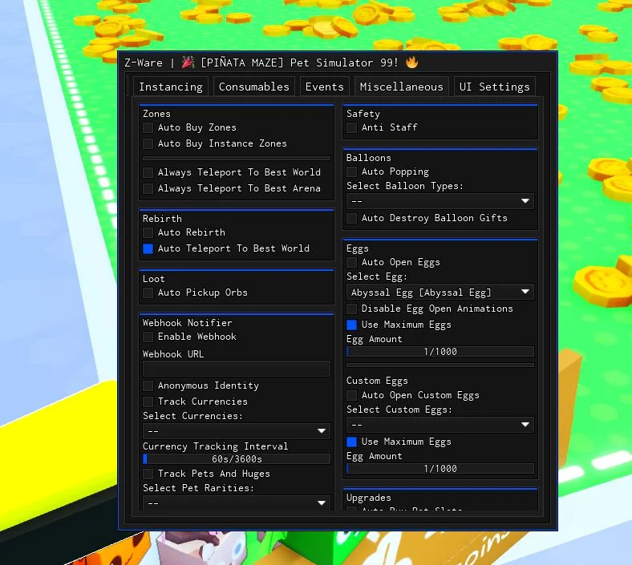Set the Custom Eggs Egg Amount slider
Screen dimensions: 632x565
click(440, 469)
